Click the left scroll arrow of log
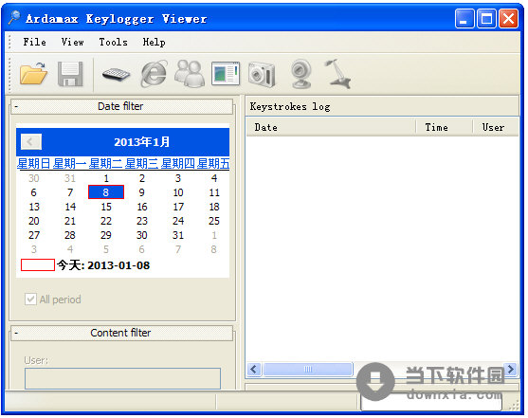This screenshot has height=418, width=528. pos(253,369)
